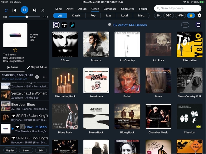Click the Edit queue button
Viewport: 206px width, 154px height.
(41, 150)
